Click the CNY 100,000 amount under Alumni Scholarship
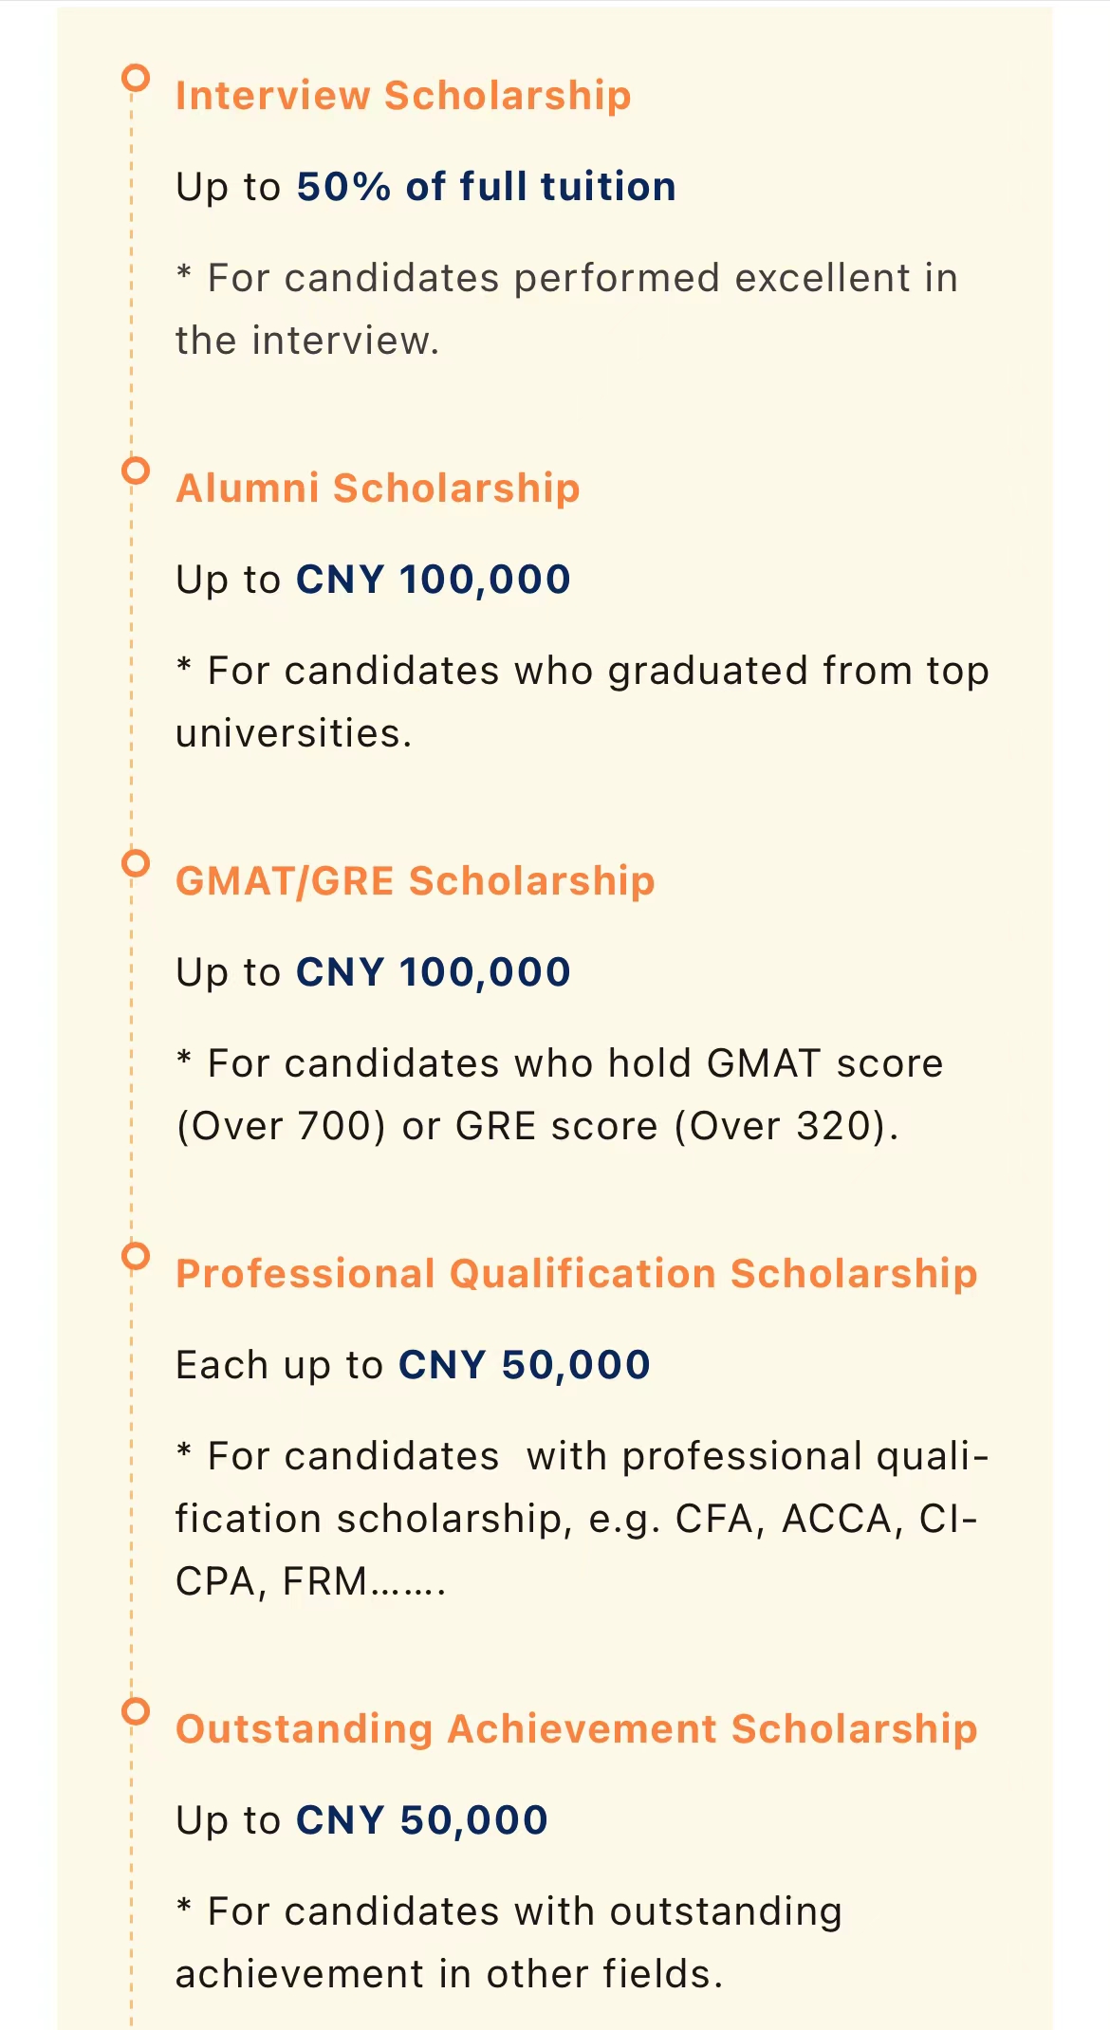 point(433,580)
